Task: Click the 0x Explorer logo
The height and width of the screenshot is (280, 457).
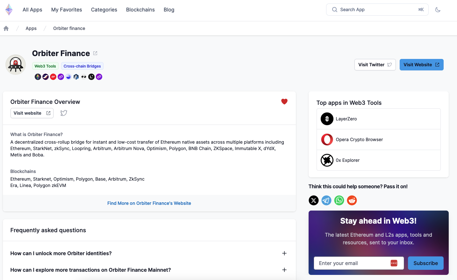Action: coord(327,160)
